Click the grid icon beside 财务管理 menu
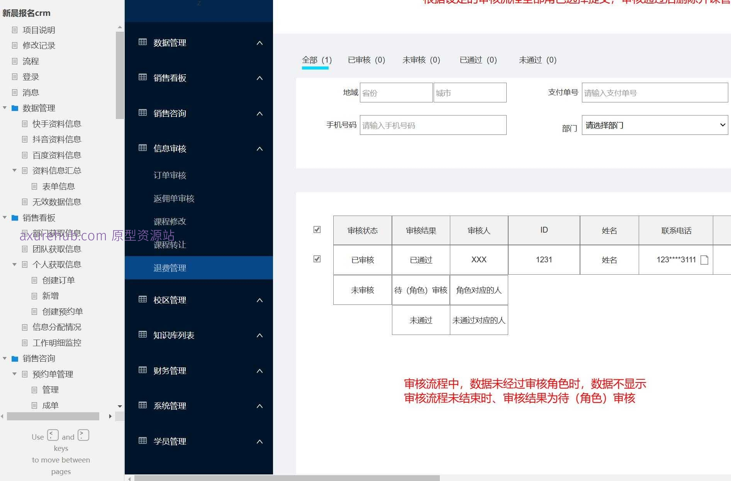 (x=142, y=370)
